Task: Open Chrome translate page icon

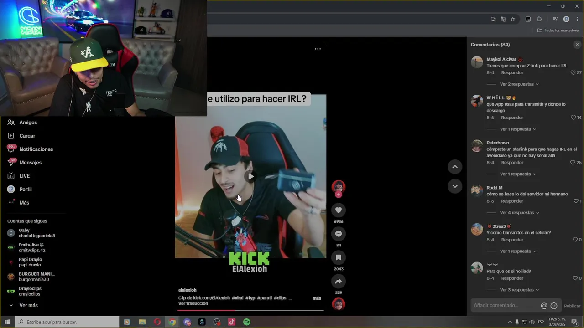Action: (x=503, y=19)
